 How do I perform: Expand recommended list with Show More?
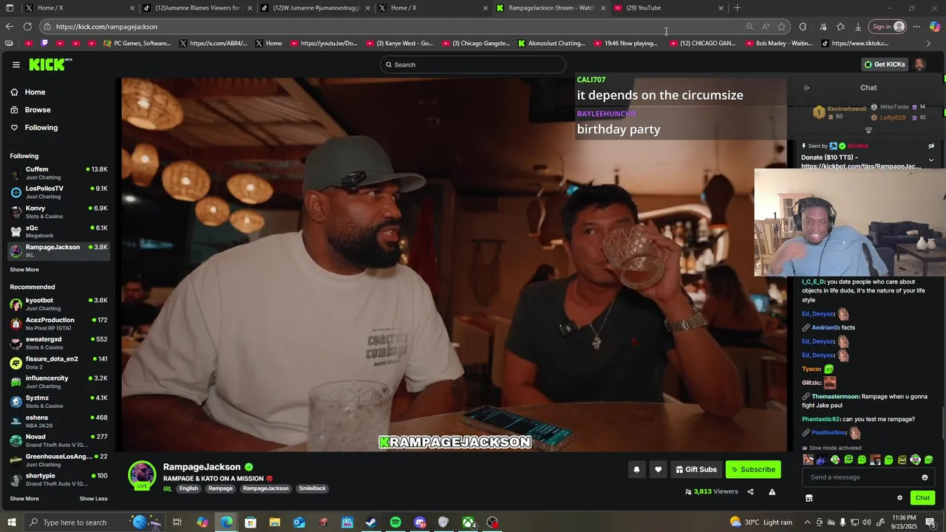point(24,499)
